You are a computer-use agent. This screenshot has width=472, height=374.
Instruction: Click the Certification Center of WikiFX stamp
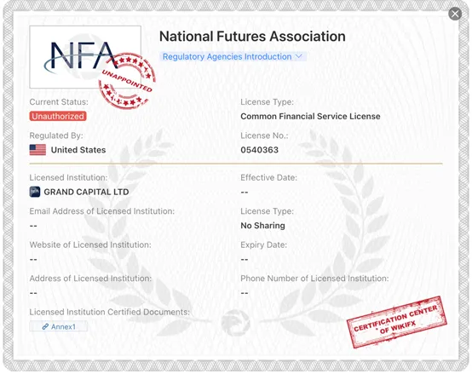click(397, 322)
